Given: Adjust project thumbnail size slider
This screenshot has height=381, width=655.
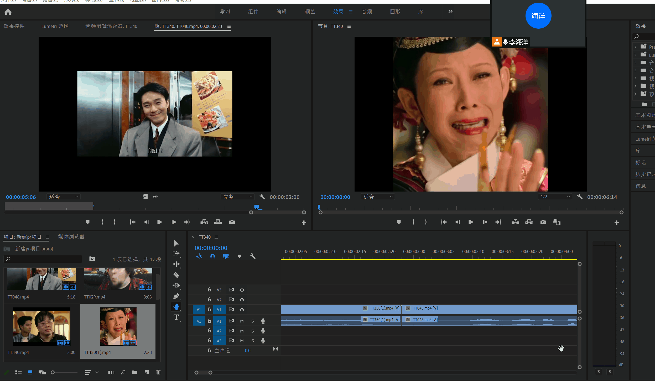Looking at the screenshot, I should (53, 372).
